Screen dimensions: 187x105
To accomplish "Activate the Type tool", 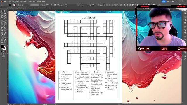I will click(x=2, y=18).
